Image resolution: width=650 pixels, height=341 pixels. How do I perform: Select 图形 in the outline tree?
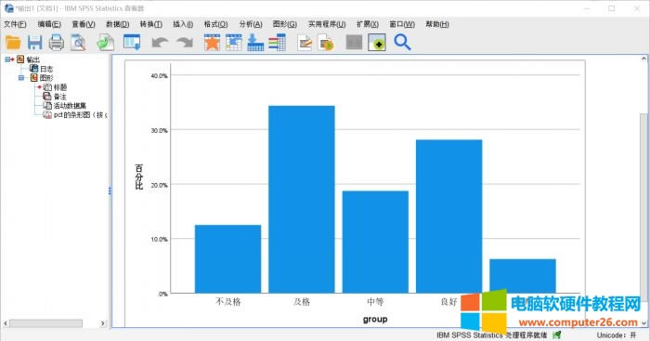click(46, 78)
